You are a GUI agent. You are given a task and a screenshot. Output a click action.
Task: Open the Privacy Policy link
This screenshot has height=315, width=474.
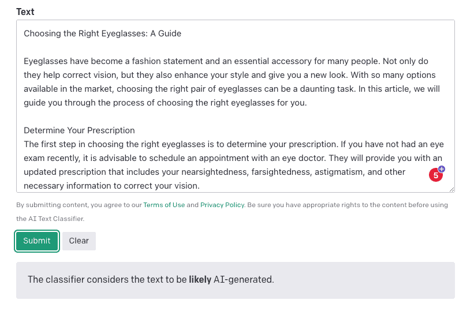pyautogui.click(x=222, y=205)
